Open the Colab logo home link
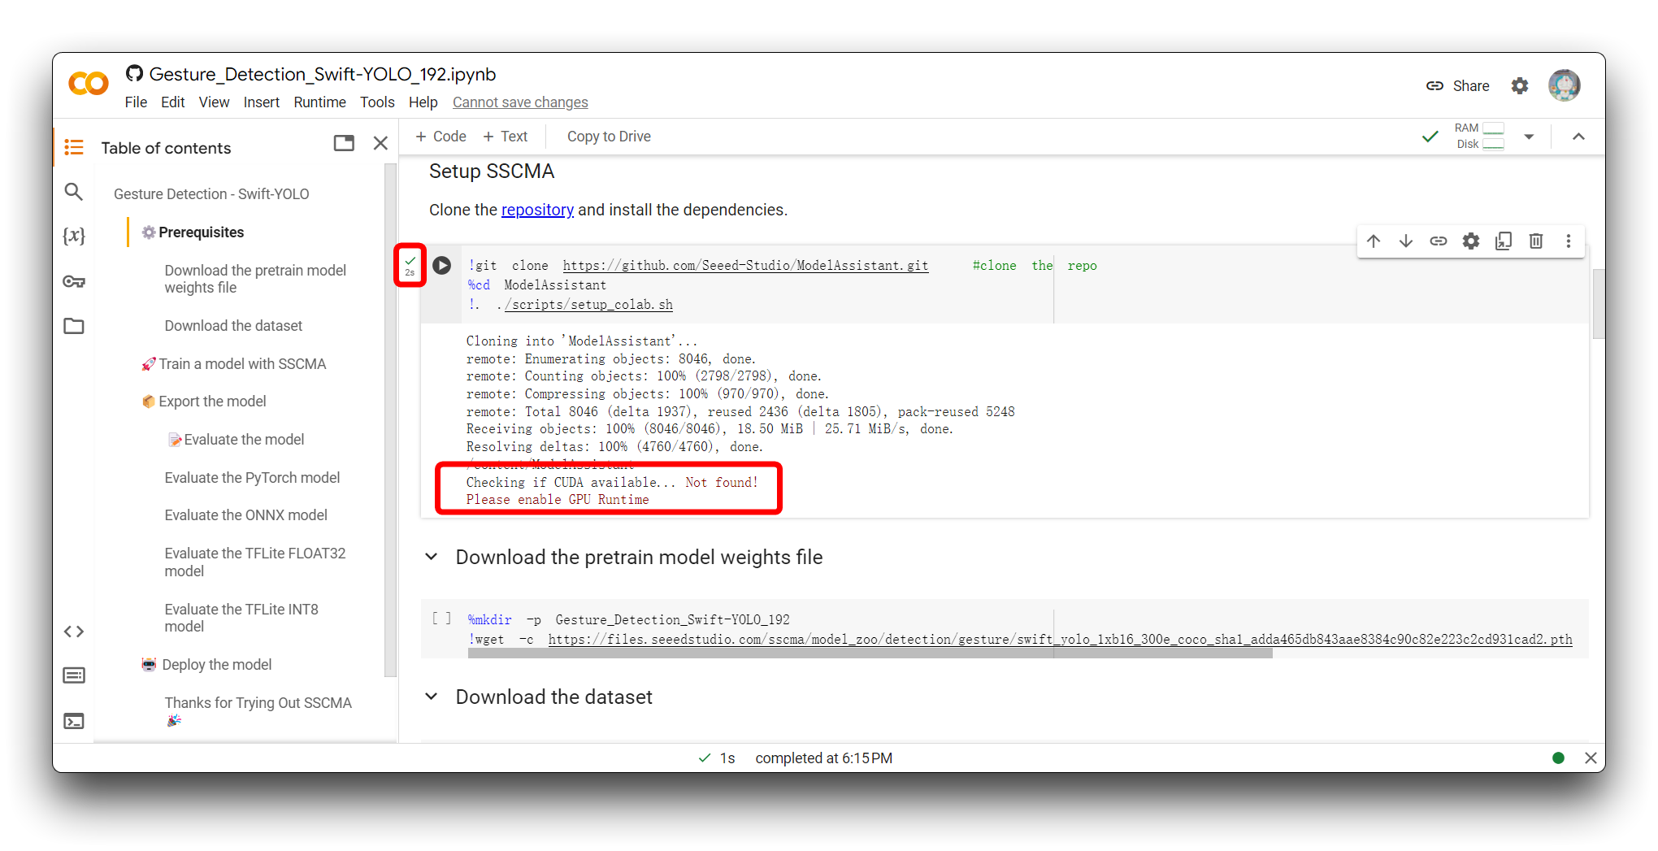 (x=89, y=84)
